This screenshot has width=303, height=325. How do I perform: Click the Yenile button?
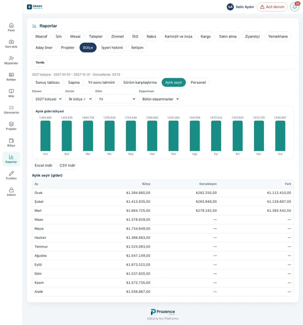click(40, 62)
